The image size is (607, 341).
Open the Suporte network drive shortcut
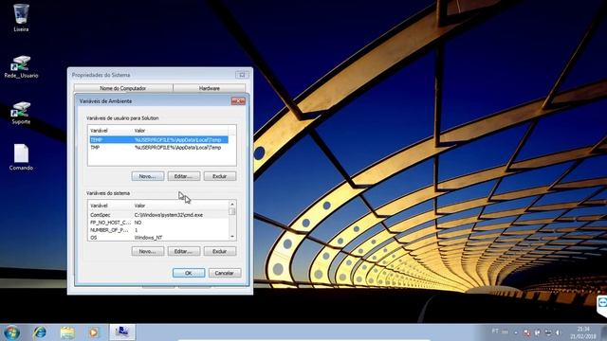coord(21,113)
